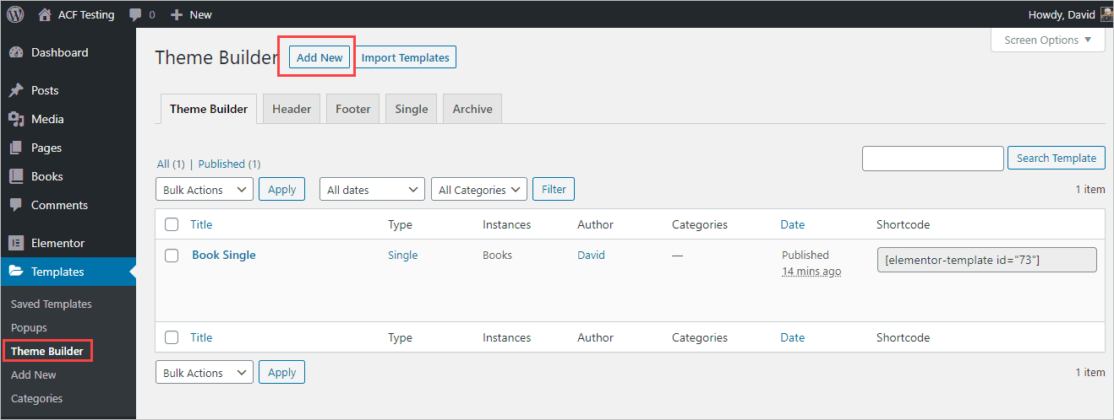The width and height of the screenshot is (1114, 420).
Task: Switch to the Footer tab
Action: click(x=353, y=109)
